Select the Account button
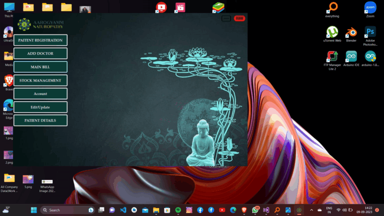The image size is (384, 216). (x=40, y=93)
